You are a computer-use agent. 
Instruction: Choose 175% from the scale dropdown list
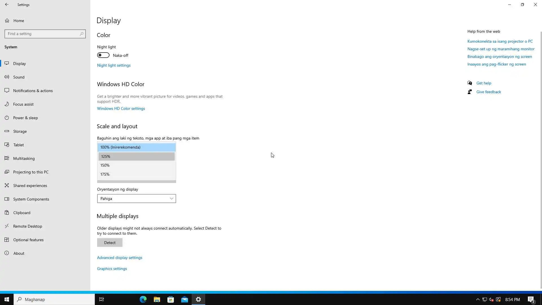[136, 174]
